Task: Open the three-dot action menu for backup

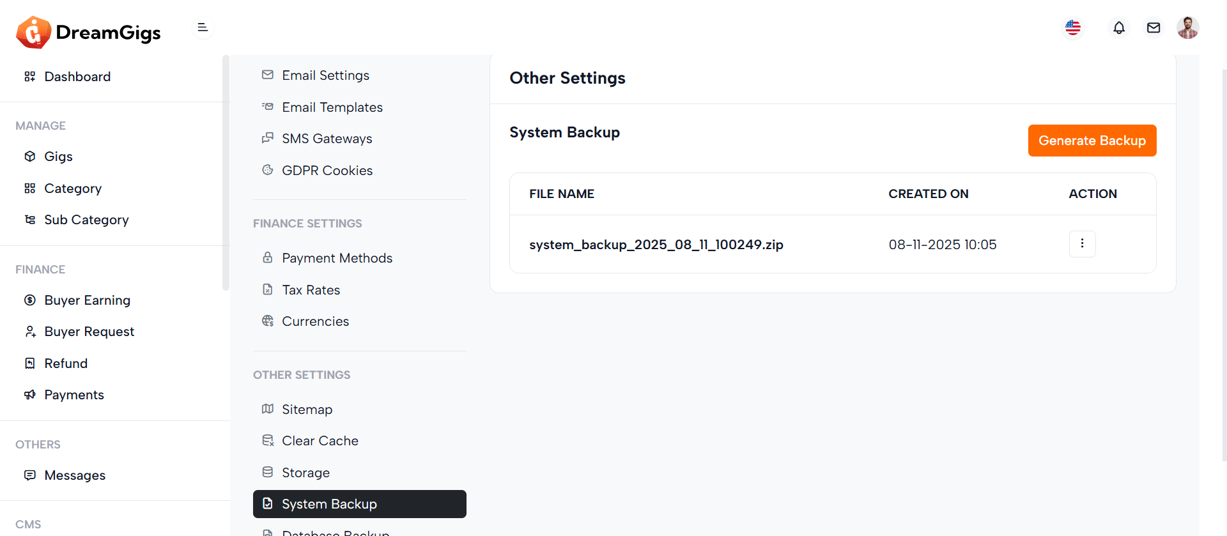Action: (x=1081, y=244)
